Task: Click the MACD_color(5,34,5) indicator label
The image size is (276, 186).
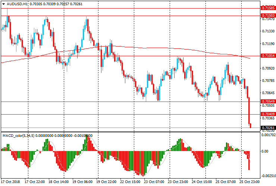Action: (19, 136)
